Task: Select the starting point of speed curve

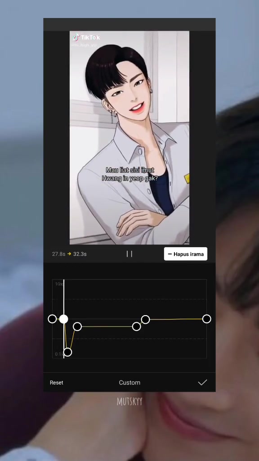Action: point(52,319)
